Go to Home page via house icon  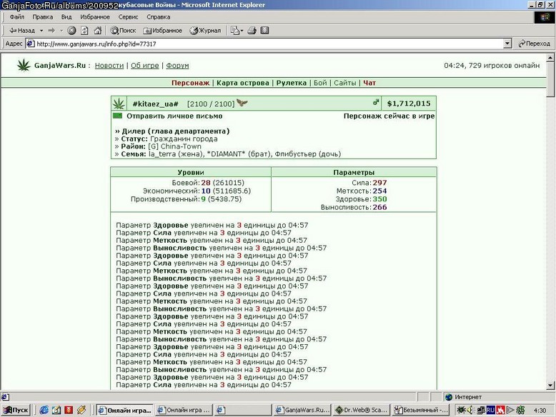(x=98, y=31)
